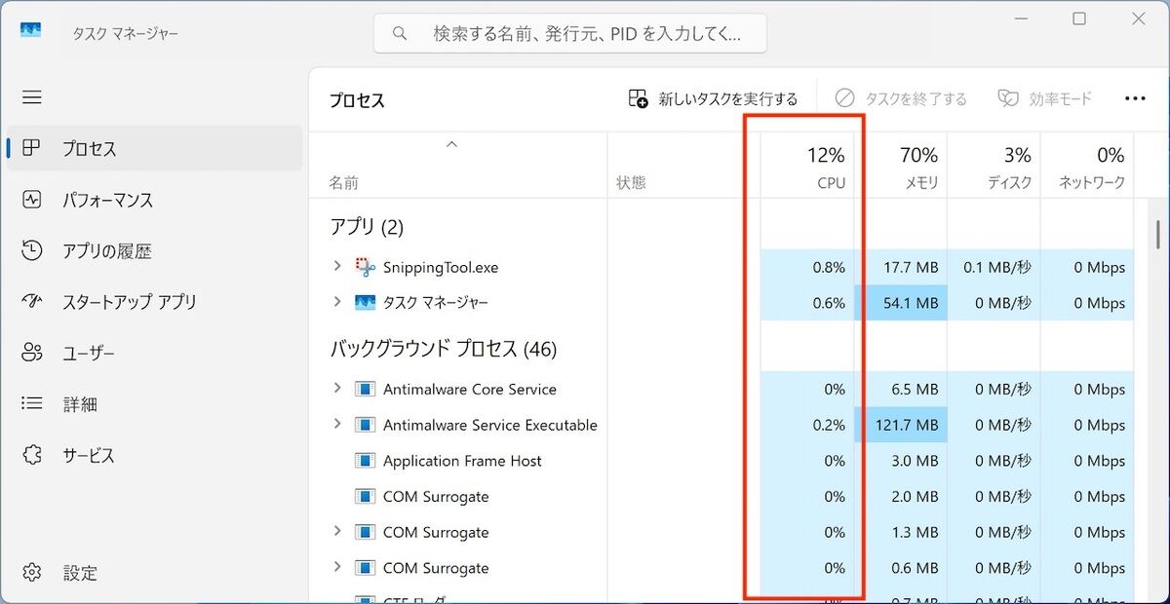This screenshot has height=604, width=1170.
Task: Open the ユーザー page
Action: coord(155,353)
